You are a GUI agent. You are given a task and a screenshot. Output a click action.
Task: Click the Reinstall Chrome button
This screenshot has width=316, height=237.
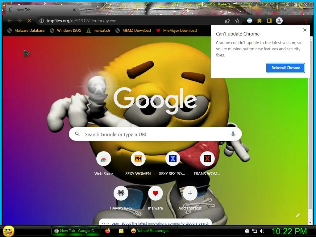tap(285, 68)
